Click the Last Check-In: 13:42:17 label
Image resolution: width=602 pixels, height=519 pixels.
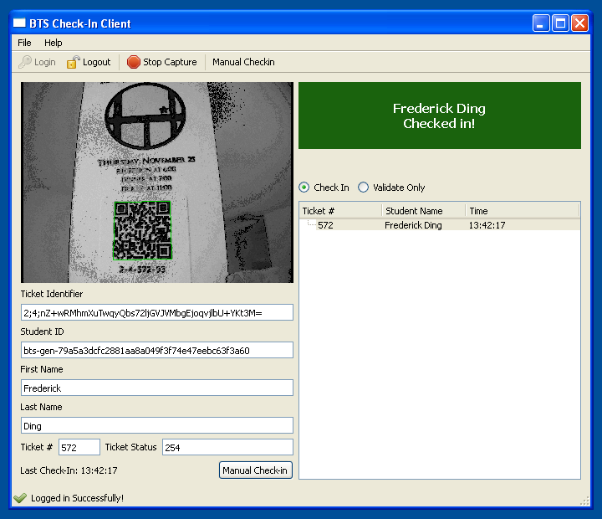click(x=69, y=470)
